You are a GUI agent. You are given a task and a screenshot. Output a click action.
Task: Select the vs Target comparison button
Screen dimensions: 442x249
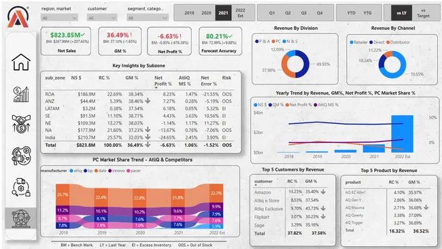(423, 13)
